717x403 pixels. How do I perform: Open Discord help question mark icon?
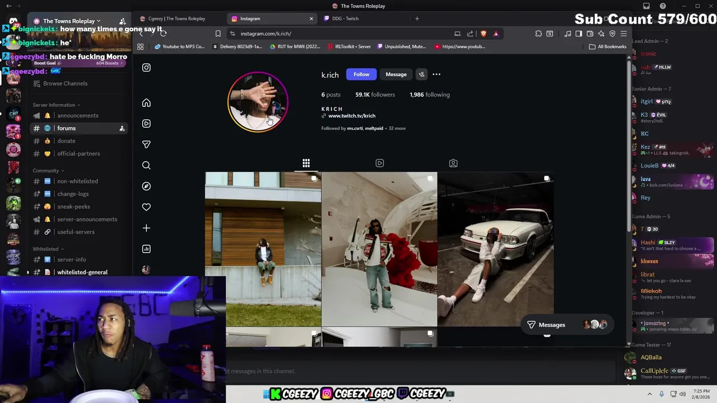tap(663, 6)
